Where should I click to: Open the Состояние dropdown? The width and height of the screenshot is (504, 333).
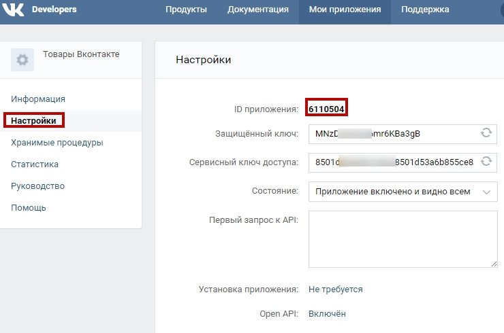tap(403, 192)
